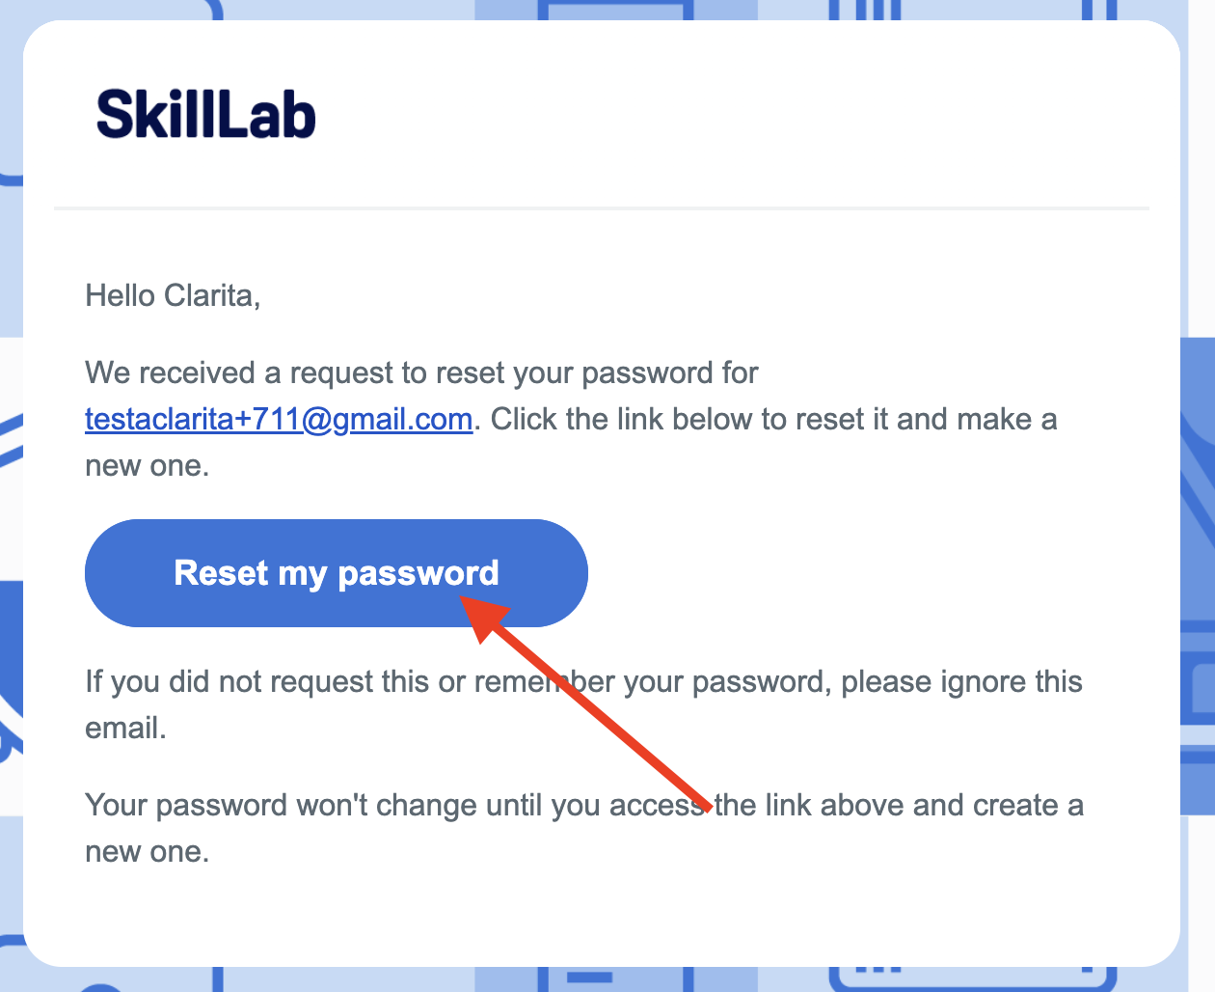This screenshot has height=992, width=1215.
Task: Click the 'please ignore this' phrase
Action: pos(961,682)
